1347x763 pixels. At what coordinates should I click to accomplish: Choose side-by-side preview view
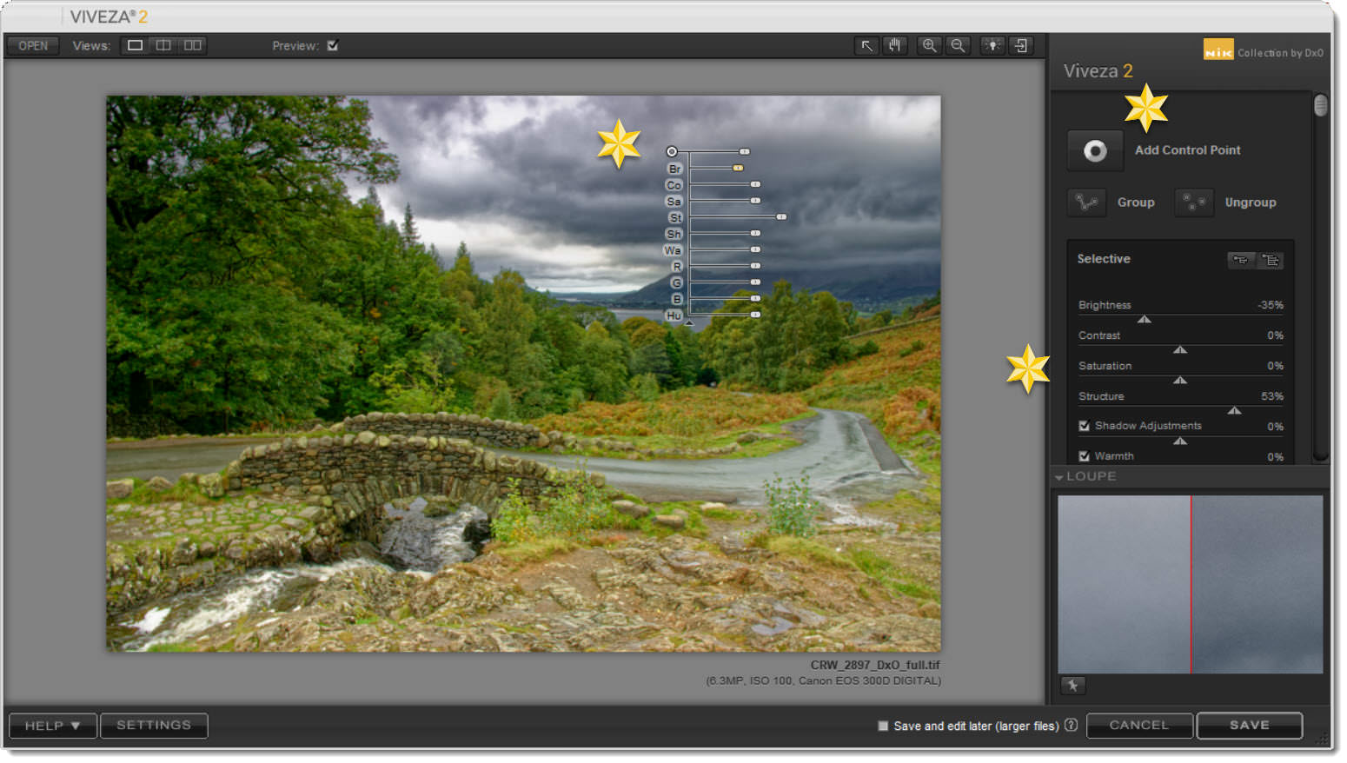point(193,45)
